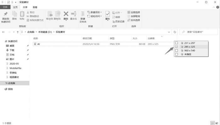The height and width of the screenshot is (125, 220).
Task: Switch to the 查看 ribbon tab
Action: [x=35, y=7]
